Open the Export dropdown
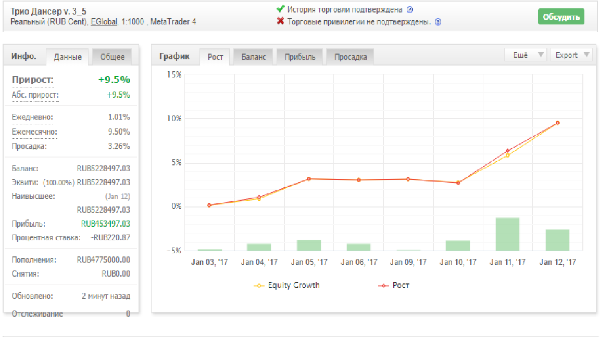 click(x=571, y=55)
